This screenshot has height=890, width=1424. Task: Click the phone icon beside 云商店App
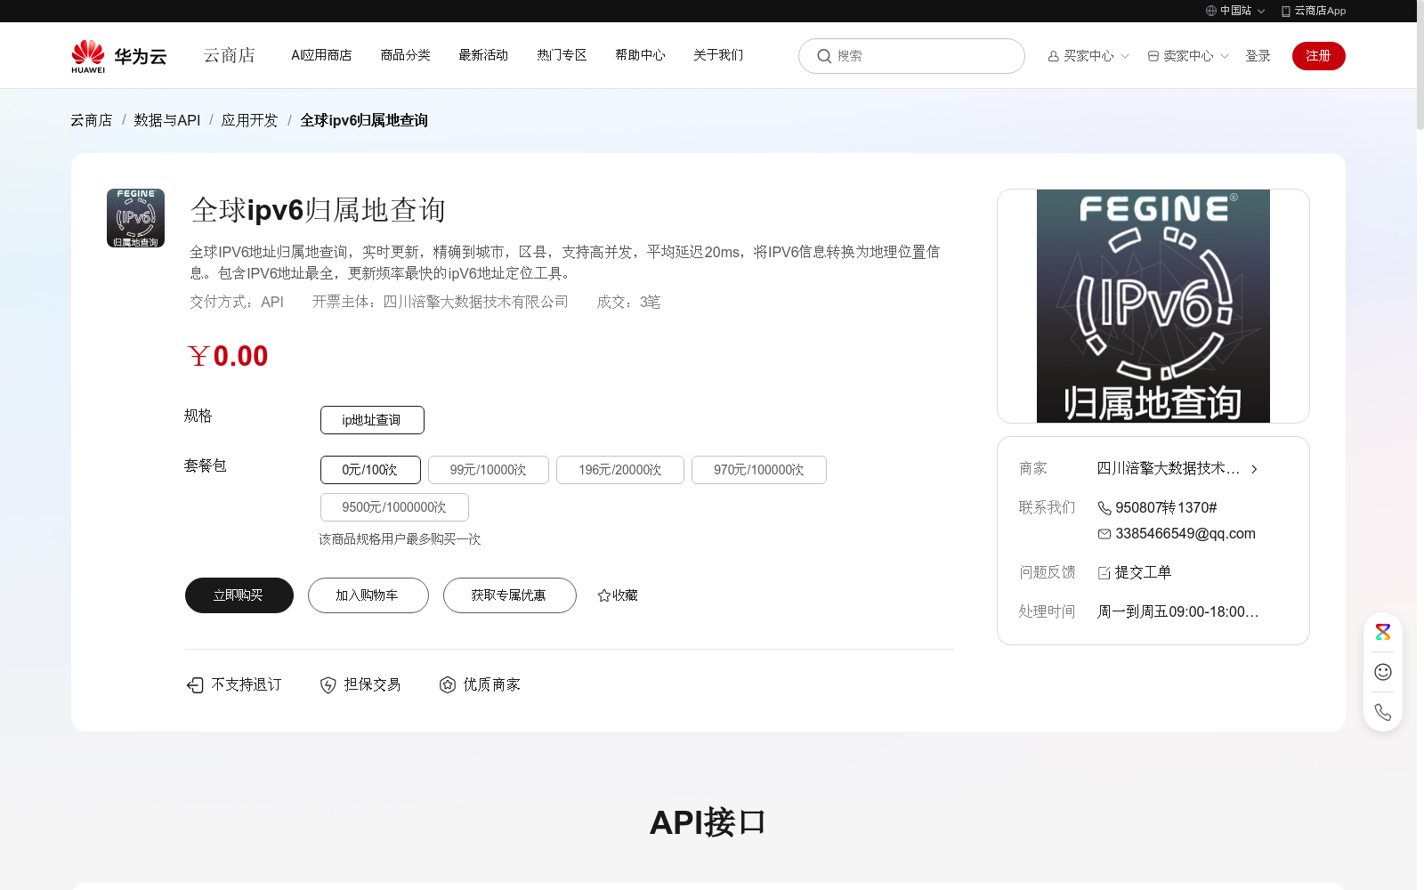click(1286, 11)
